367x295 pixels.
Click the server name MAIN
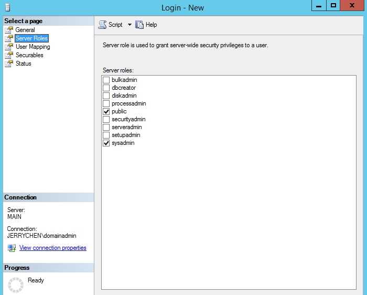[14, 217]
